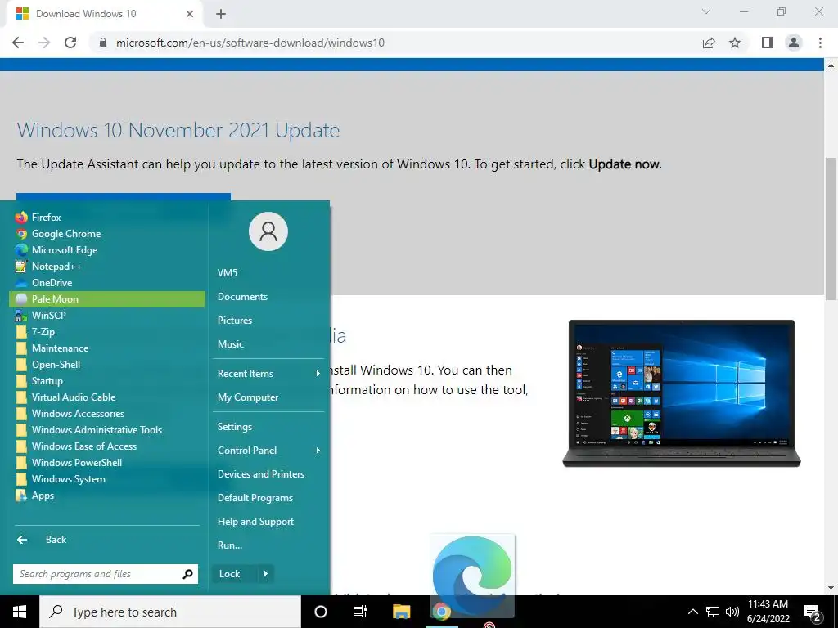838x628 pixels.
Task: Click the user account picture
Action: pyautogui.click(x=268, y=231)
